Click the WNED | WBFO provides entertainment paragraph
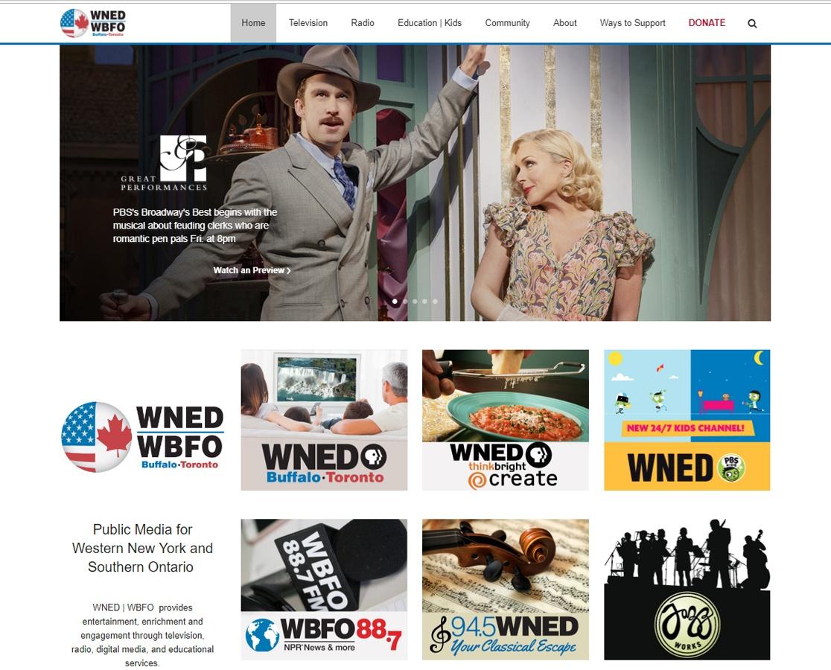 point(142,635)
